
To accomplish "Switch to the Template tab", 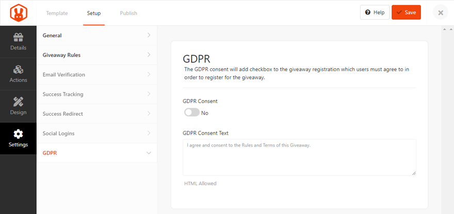I will point(57,13).
